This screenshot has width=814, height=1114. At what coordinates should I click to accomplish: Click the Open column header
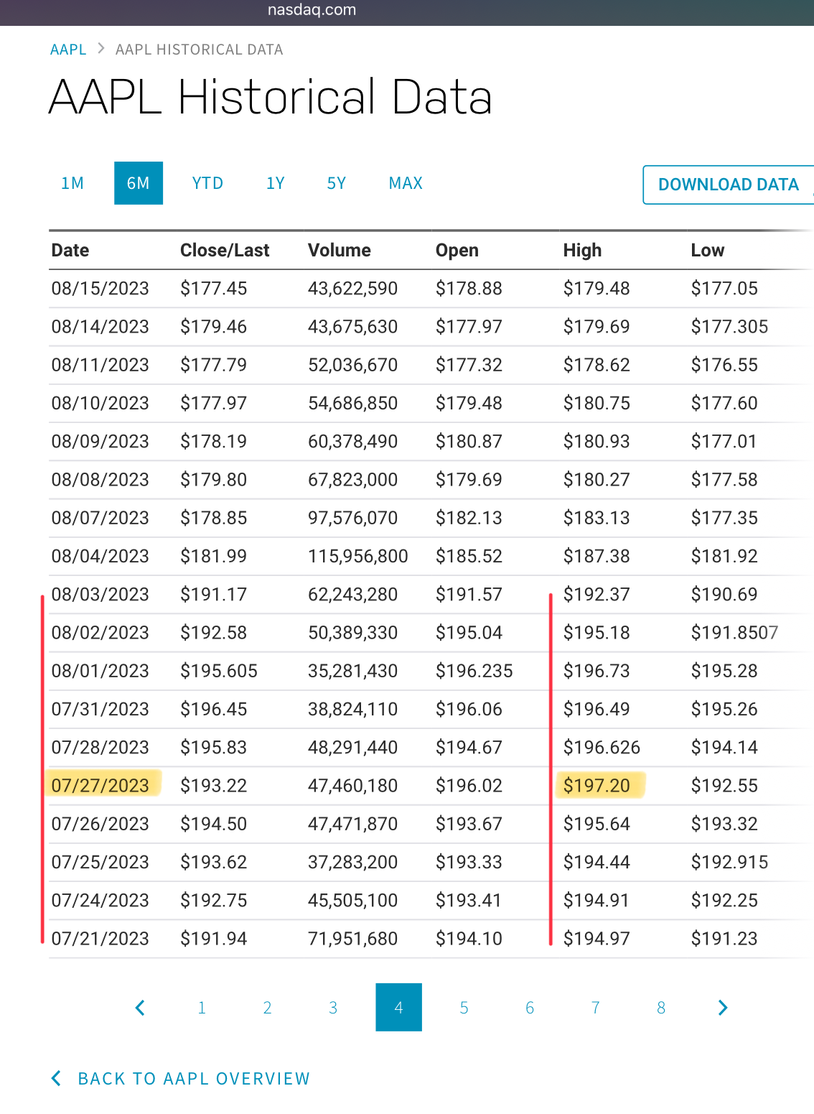pyautogui.click(x=457, y=251)
